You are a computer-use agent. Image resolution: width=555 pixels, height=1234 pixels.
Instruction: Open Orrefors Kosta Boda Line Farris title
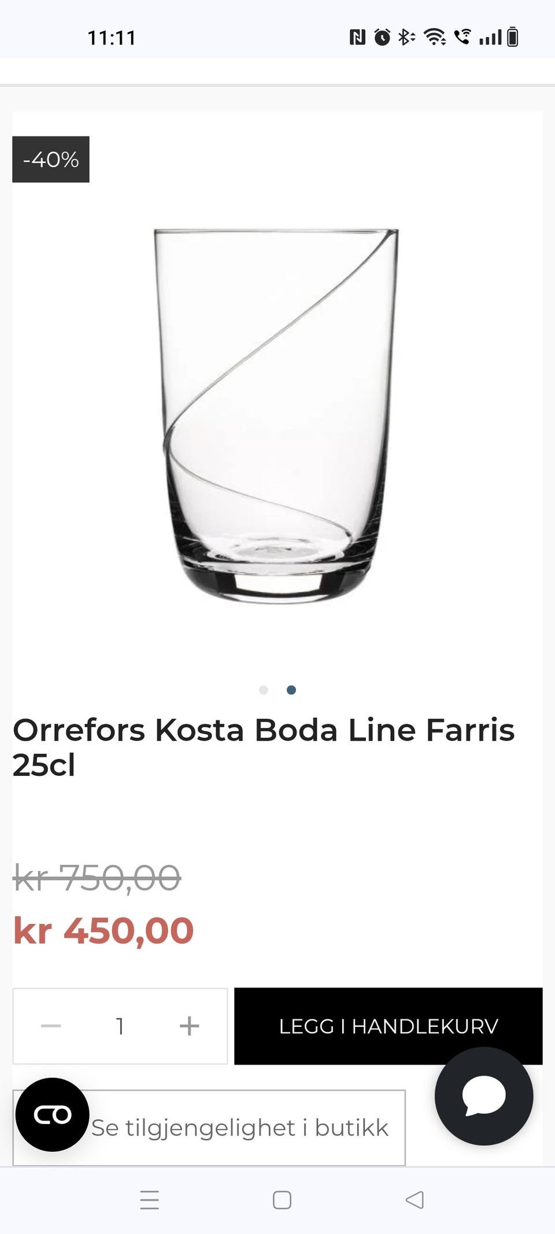264,747
